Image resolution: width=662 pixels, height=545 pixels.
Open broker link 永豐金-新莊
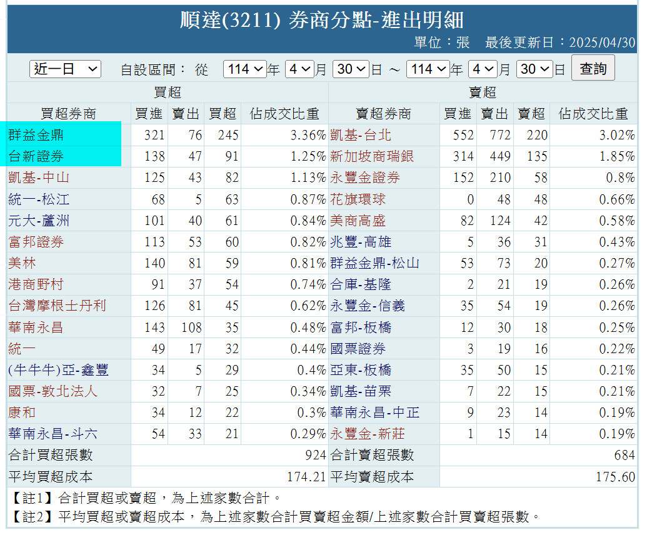[368, 434]
